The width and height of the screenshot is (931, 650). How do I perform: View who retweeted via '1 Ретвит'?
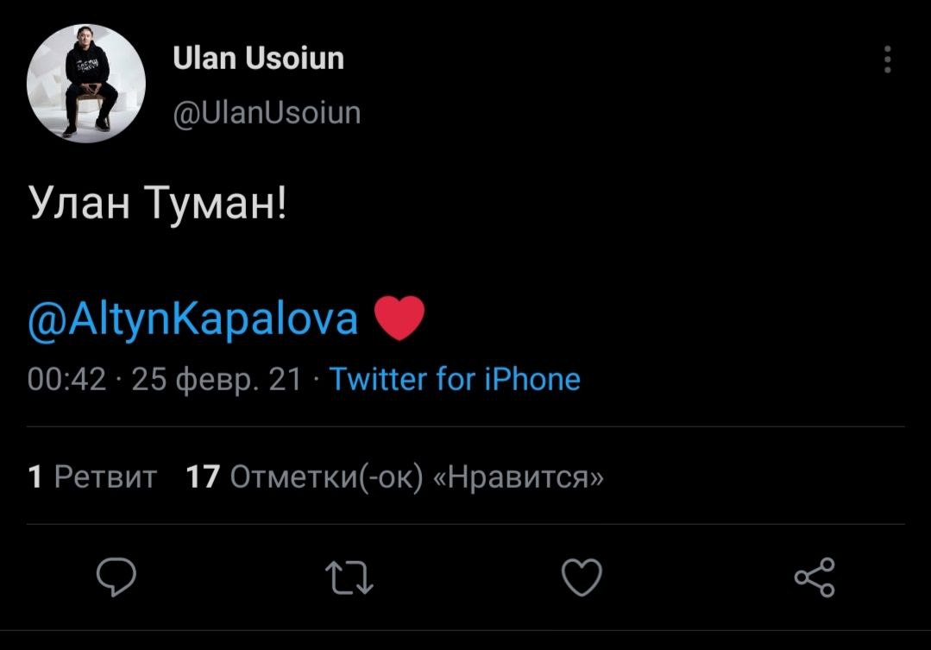(x=92, y=476)
